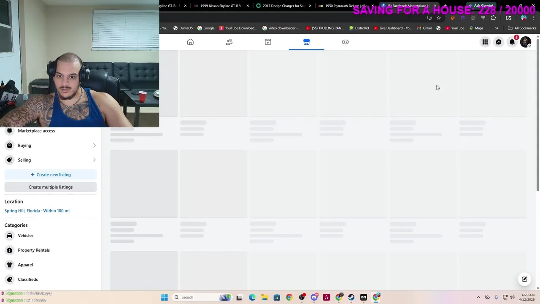The height and width of the screenshot is (304, 540).
Task: Open the Friends tab icon
Action: [x=229, y=42]
